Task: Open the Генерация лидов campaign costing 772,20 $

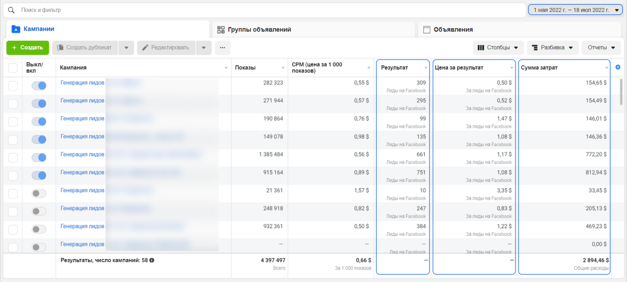Action: pyautogui.click(x=82, y=154)
